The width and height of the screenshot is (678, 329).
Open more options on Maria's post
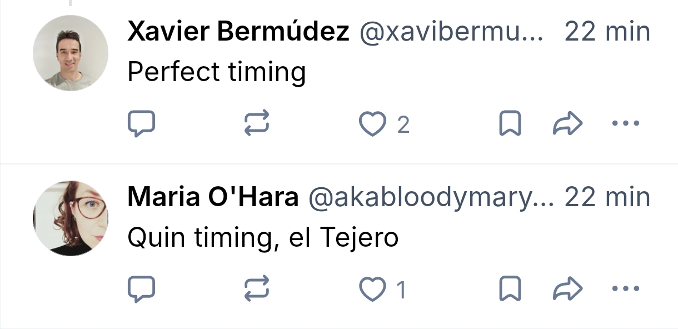tap(626, 288)
